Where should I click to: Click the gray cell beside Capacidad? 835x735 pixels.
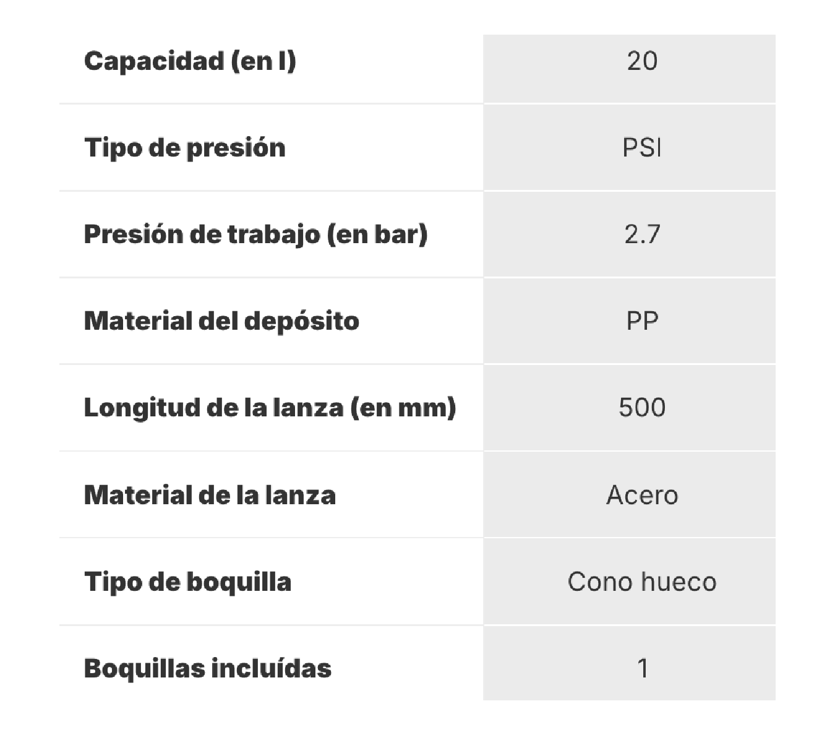[629, 69]
